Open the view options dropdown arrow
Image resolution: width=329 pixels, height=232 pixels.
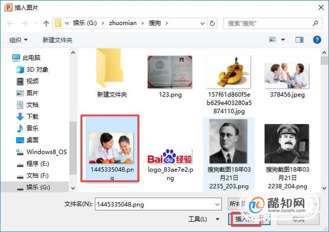coord(283,39)
